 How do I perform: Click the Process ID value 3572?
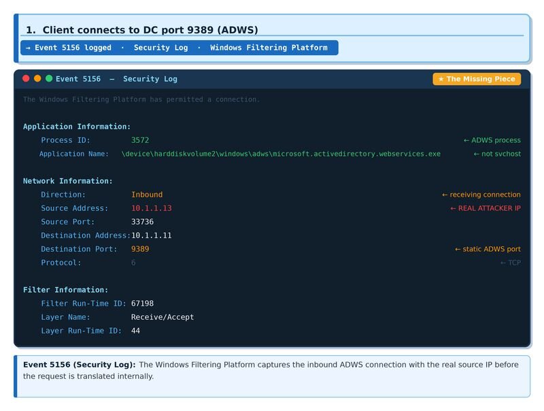click(140, 140)
